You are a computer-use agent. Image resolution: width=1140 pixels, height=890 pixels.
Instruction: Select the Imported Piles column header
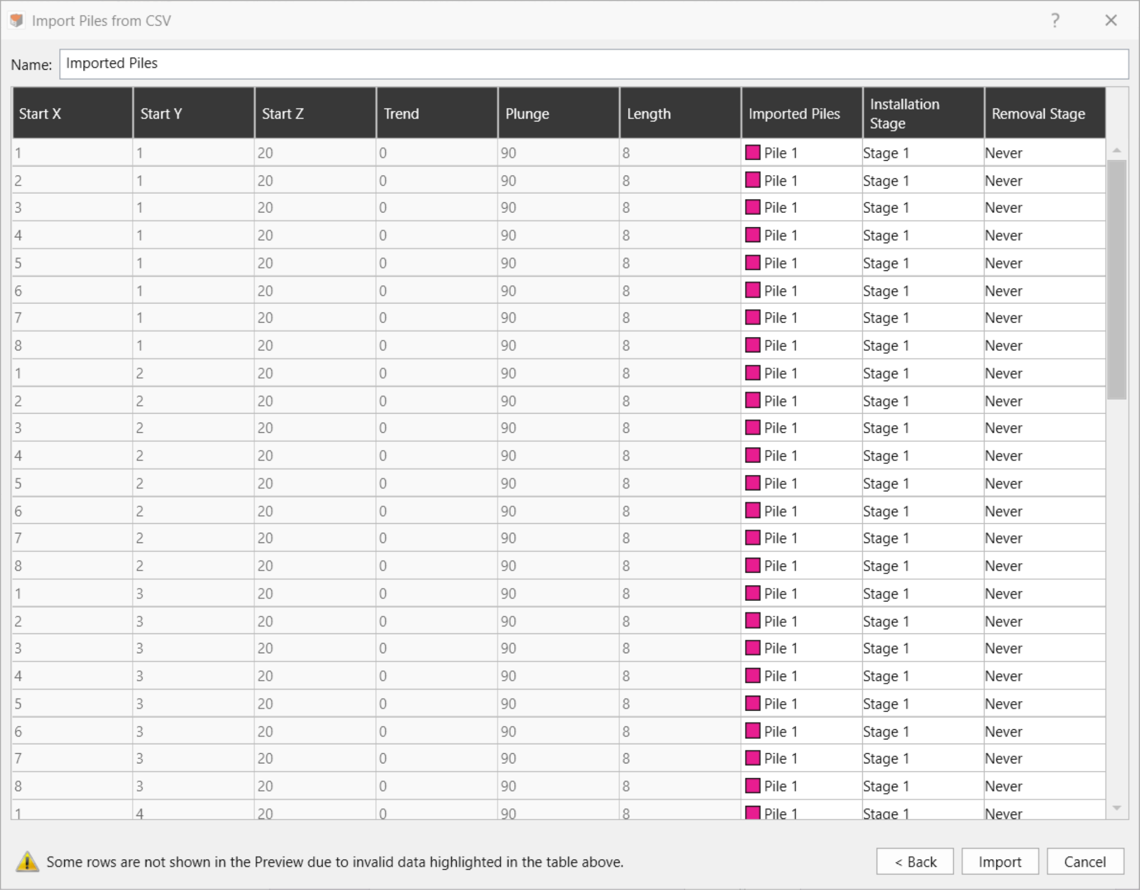click(802, 113)
